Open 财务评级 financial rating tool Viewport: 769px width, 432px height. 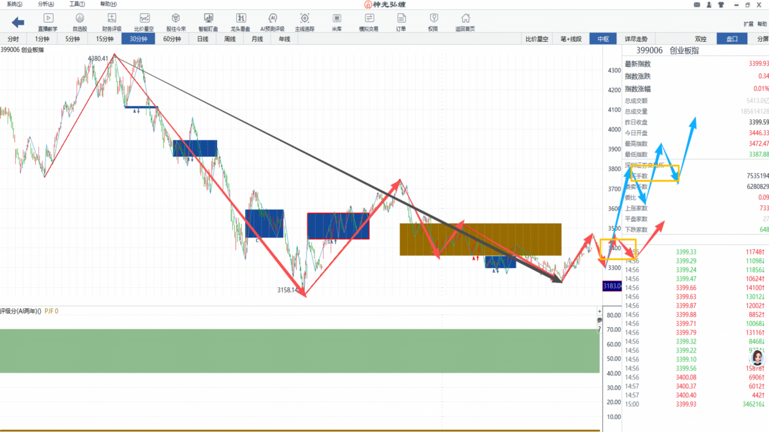[112, 22]
